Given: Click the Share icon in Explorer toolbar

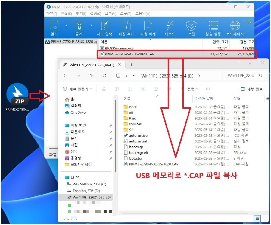Looking at the screenshot, I should point(156,89).
